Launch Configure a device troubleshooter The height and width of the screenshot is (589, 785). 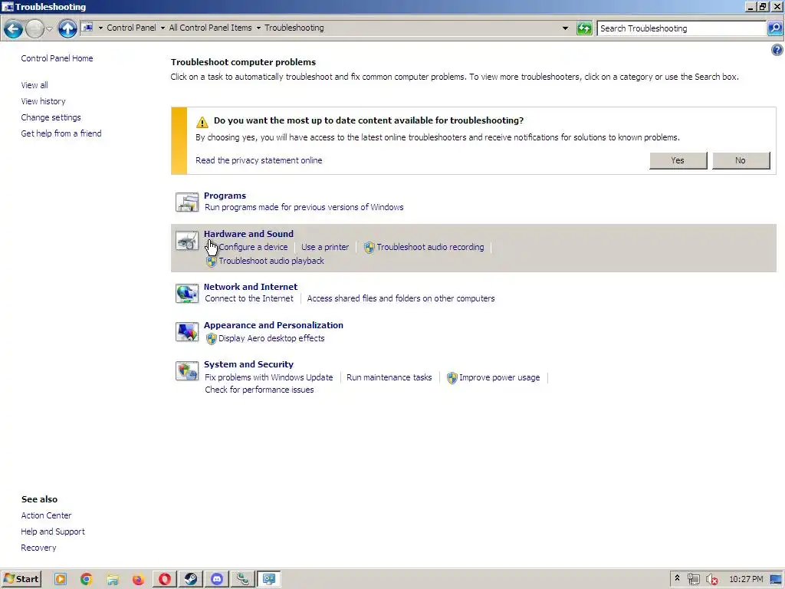pyautogui.click(x=253, y=247)
